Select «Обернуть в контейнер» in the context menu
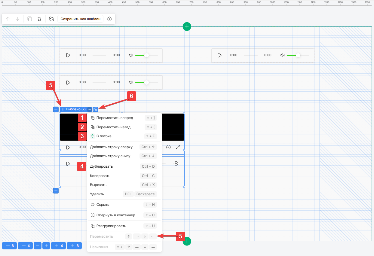 tap(115, 215)
